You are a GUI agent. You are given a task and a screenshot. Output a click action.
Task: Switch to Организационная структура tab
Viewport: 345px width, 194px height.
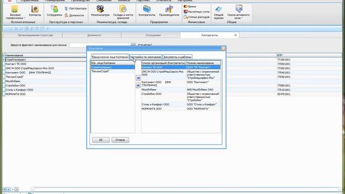35,35
